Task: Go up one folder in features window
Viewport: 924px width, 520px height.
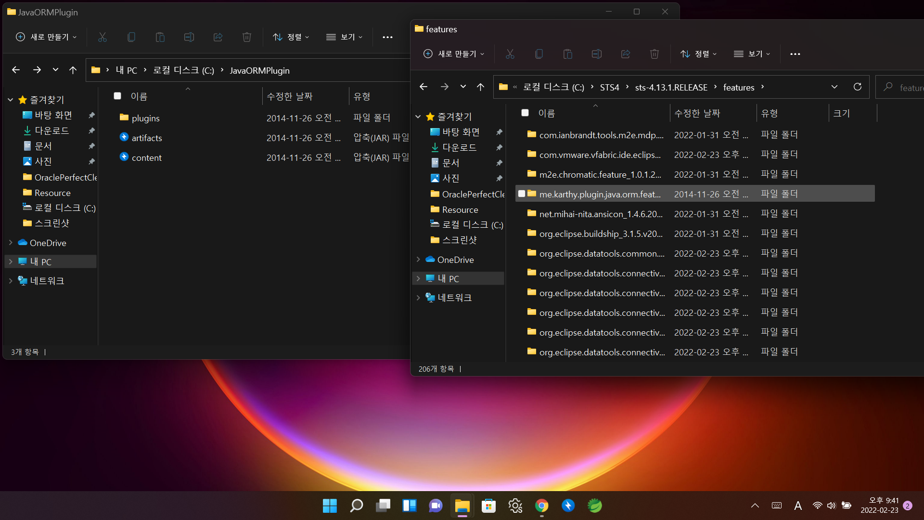Action: tap(480, 87)
